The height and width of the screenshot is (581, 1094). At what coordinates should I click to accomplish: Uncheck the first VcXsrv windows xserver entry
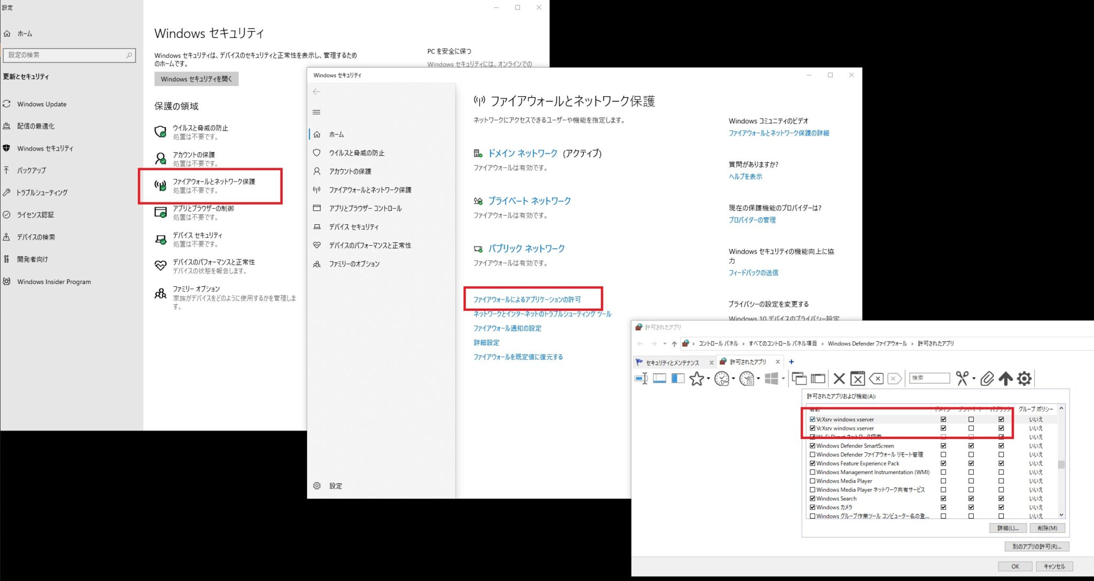[x=812, y=419]
